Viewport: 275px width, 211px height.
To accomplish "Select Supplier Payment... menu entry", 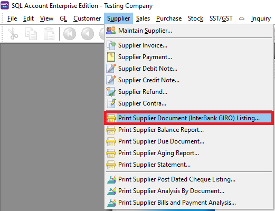I will (189, 57).
